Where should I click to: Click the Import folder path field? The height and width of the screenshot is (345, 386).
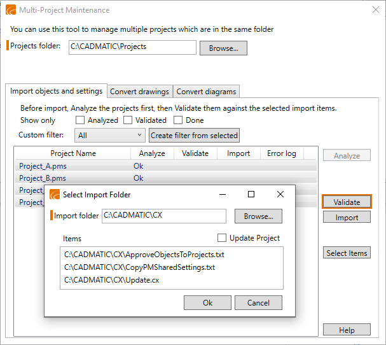point(163,216)
